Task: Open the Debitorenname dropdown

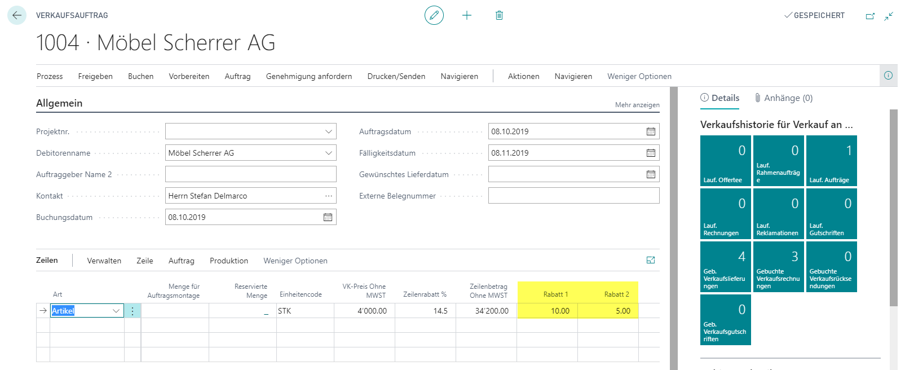Action: (x=329, y=153)
